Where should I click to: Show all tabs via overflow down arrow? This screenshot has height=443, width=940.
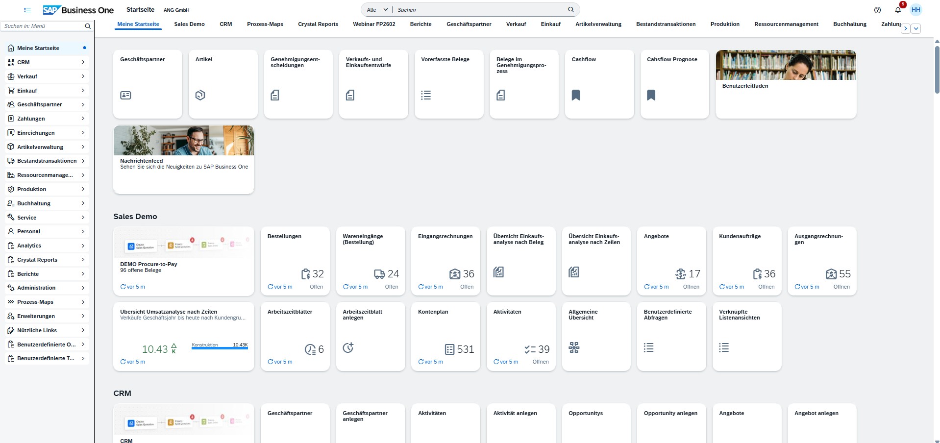point(915,28)
